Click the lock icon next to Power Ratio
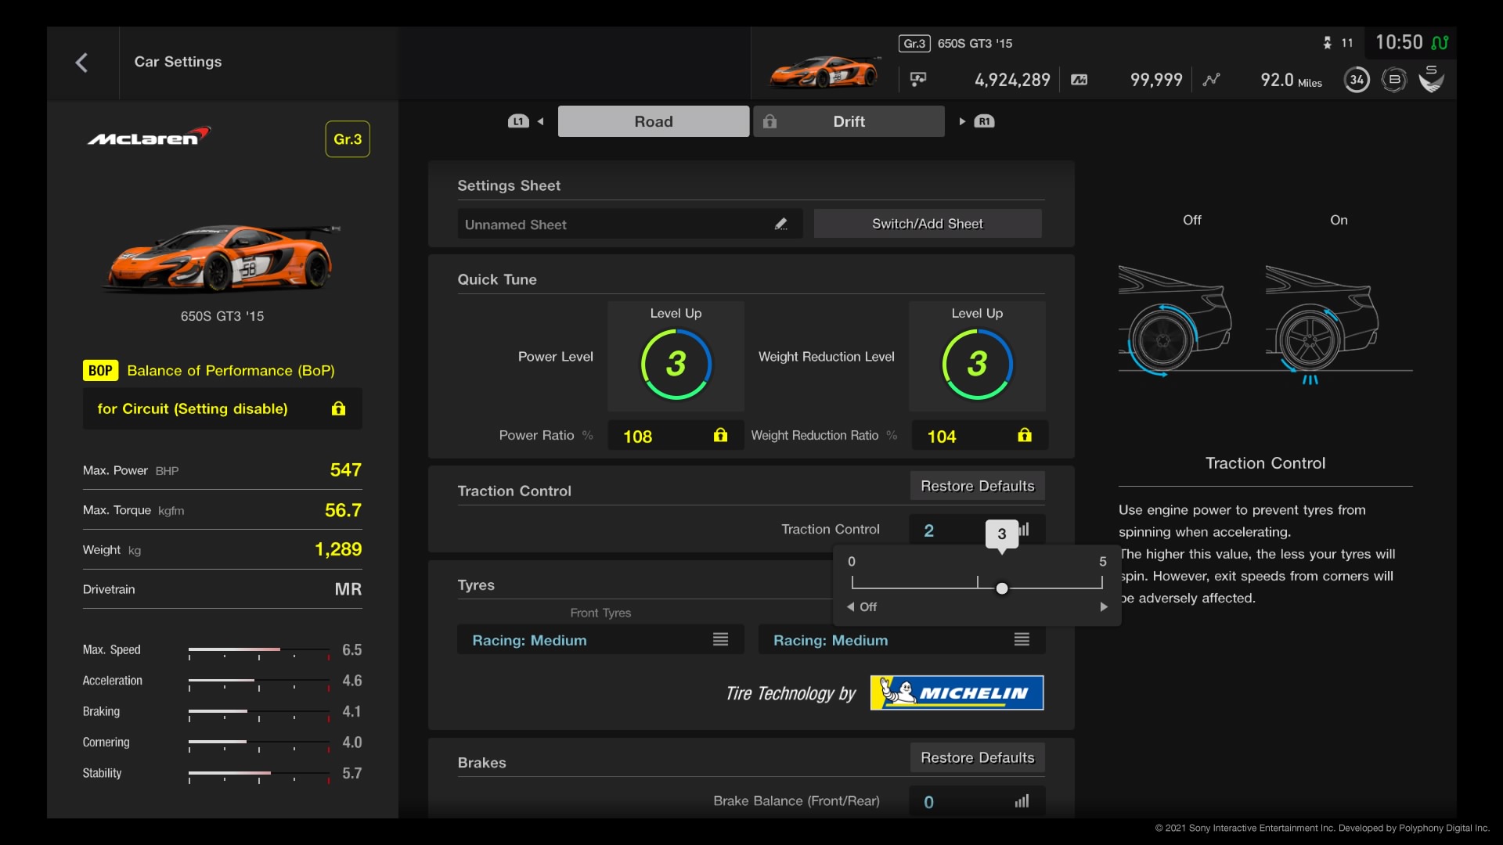 719,434
